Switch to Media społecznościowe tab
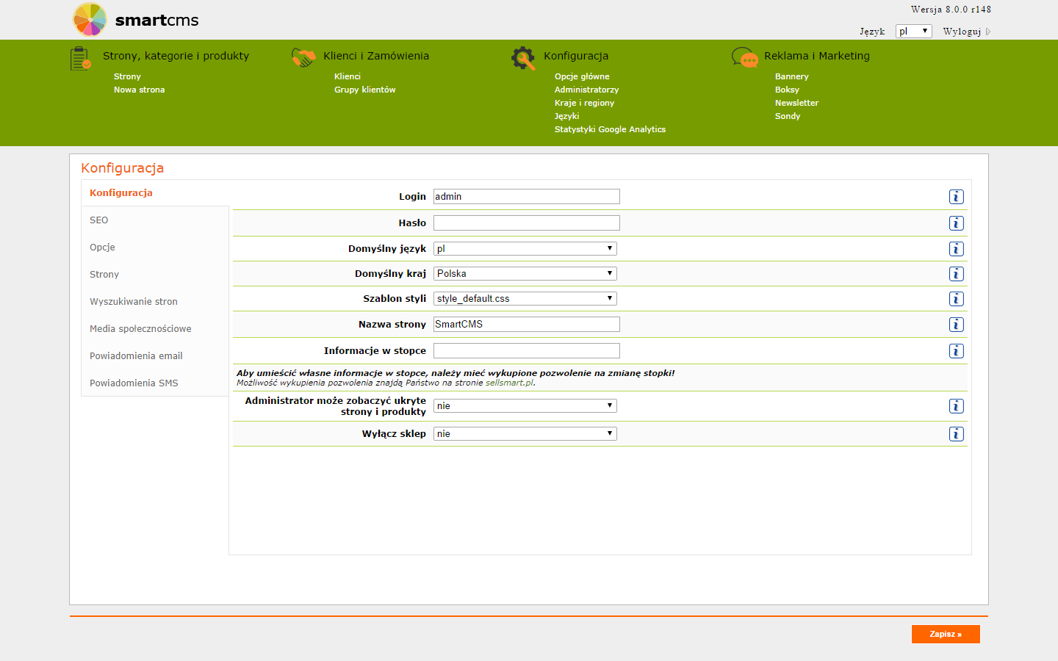This screenshot has height=661, width=1058. [155, 329]
